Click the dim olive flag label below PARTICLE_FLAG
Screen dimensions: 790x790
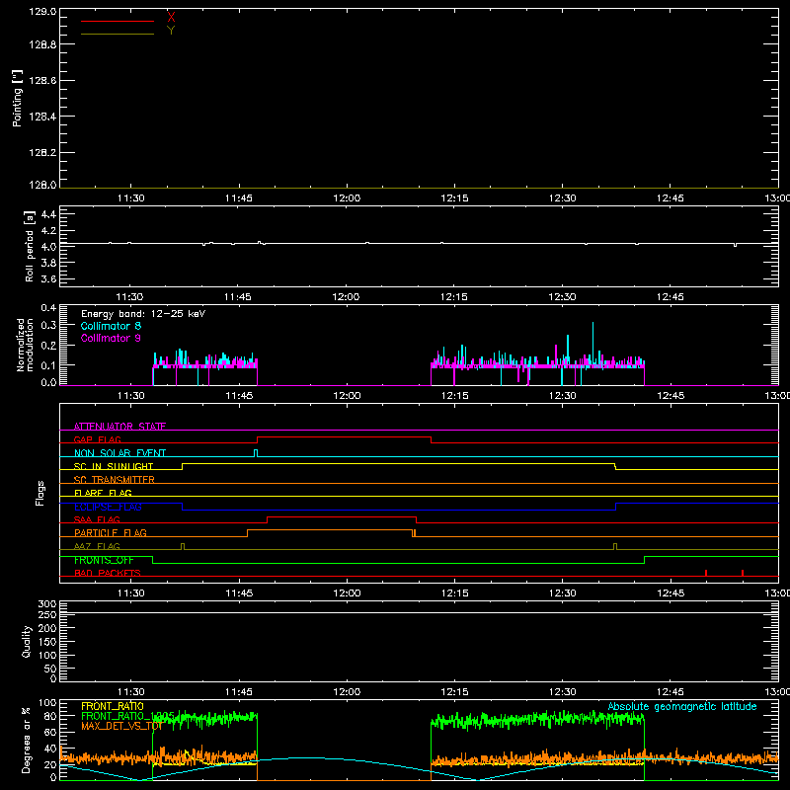97,546
